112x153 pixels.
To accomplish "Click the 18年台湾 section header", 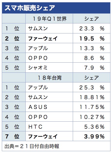I will click(x=49, y=78).
